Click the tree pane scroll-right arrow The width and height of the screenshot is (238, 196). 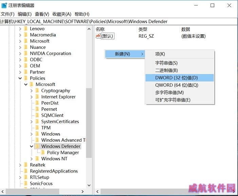[83, 192]
